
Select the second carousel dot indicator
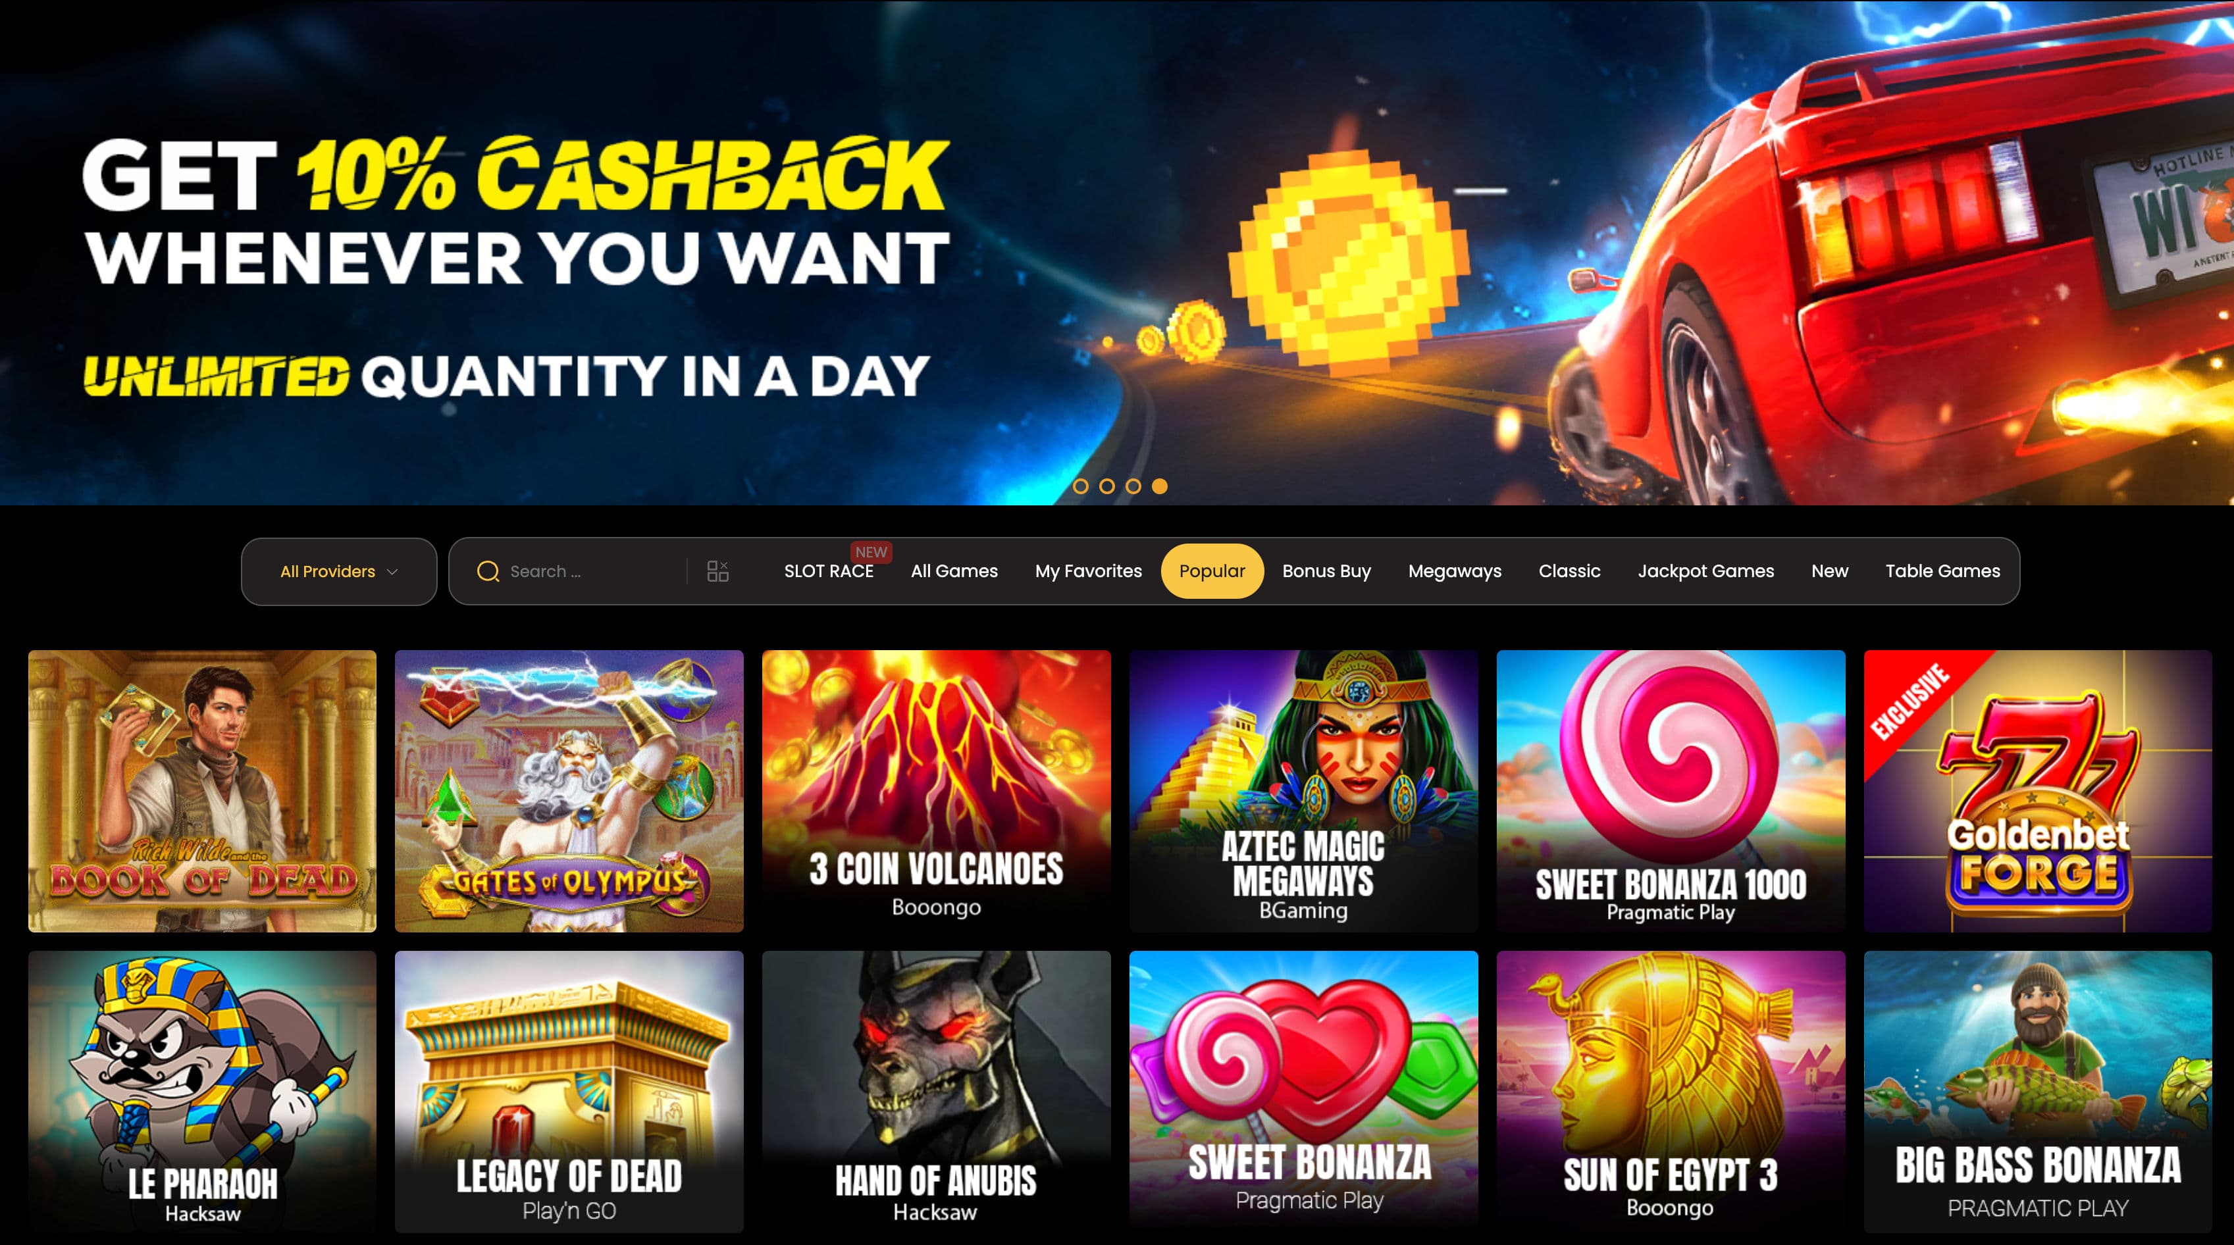(1106, 486)
